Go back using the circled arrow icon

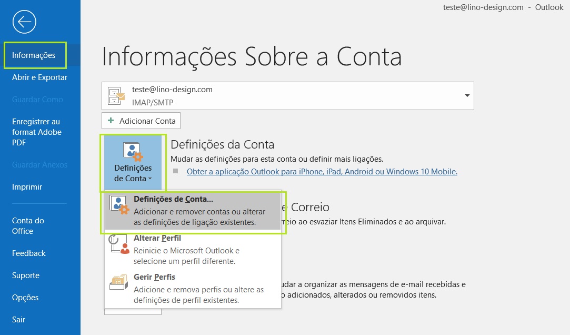click(24, 22)
